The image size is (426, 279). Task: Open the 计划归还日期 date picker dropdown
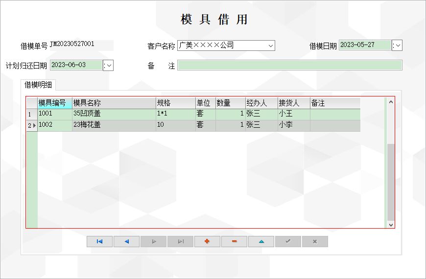110,66
